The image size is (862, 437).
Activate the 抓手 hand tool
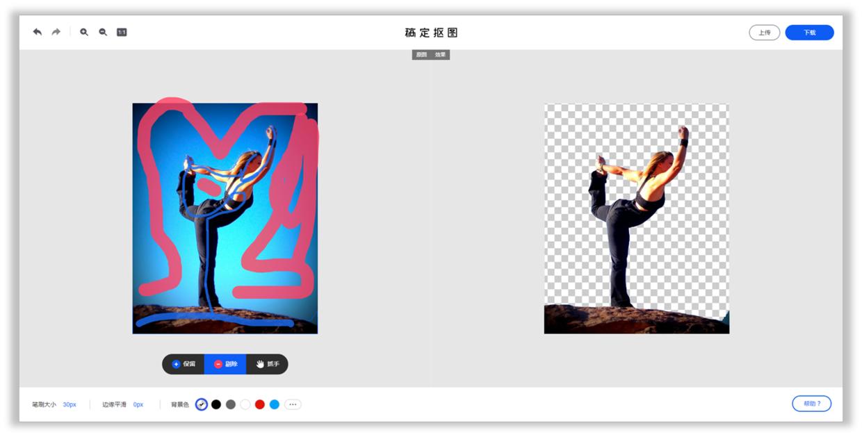point(266,363)
